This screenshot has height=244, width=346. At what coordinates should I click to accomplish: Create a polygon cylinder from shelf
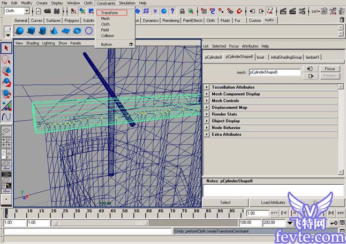tap(43, 30)
